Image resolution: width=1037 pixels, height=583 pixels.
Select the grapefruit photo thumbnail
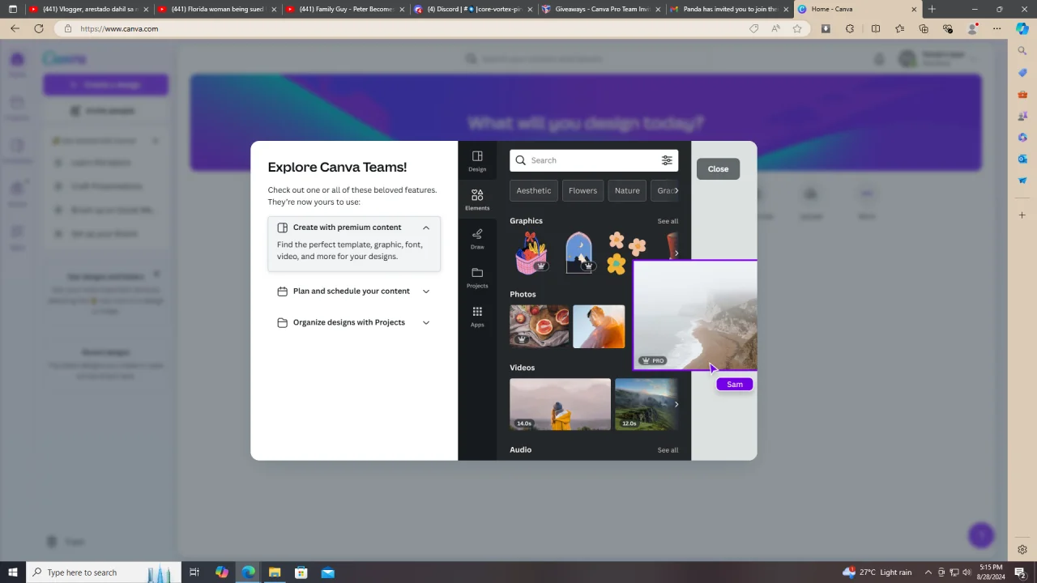click(x=540, y=326)
